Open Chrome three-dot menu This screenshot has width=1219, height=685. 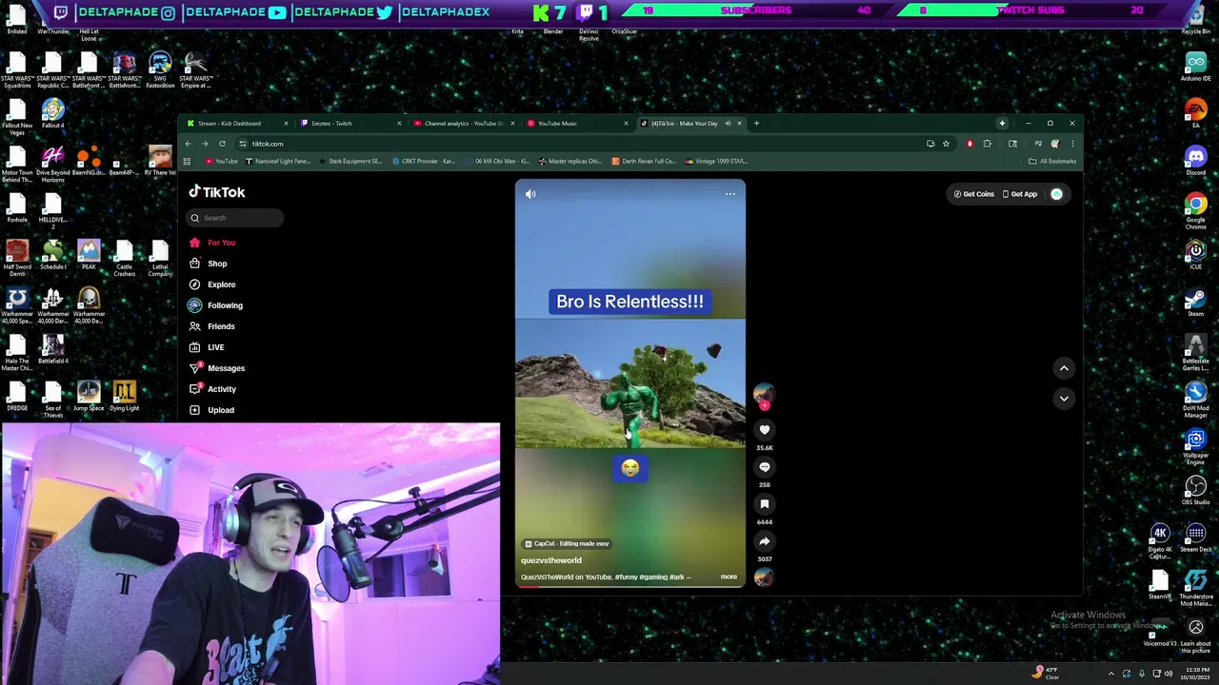point(1072,144)
